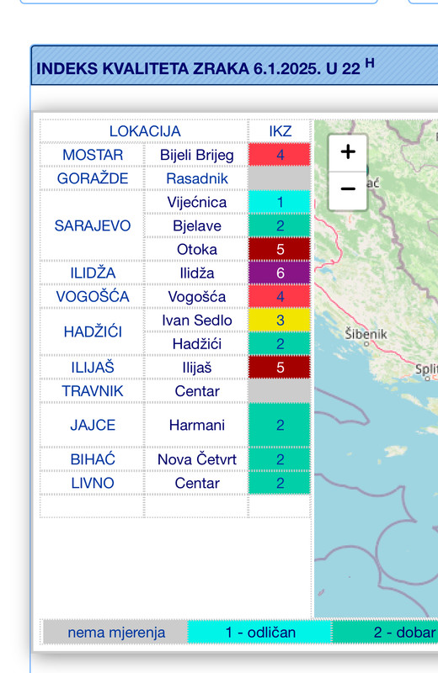Open the GORAŽDE city link

pos(93,178)
